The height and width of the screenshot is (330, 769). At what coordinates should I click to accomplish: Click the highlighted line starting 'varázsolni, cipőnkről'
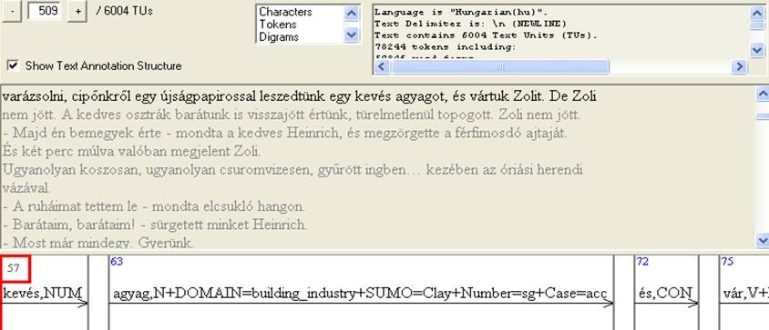click(x=299, y=97)
